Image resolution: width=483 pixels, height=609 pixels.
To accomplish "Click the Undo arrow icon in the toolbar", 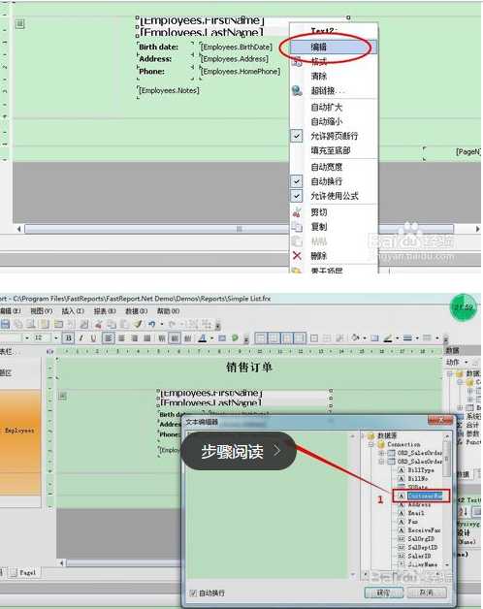I will [151, 324].
